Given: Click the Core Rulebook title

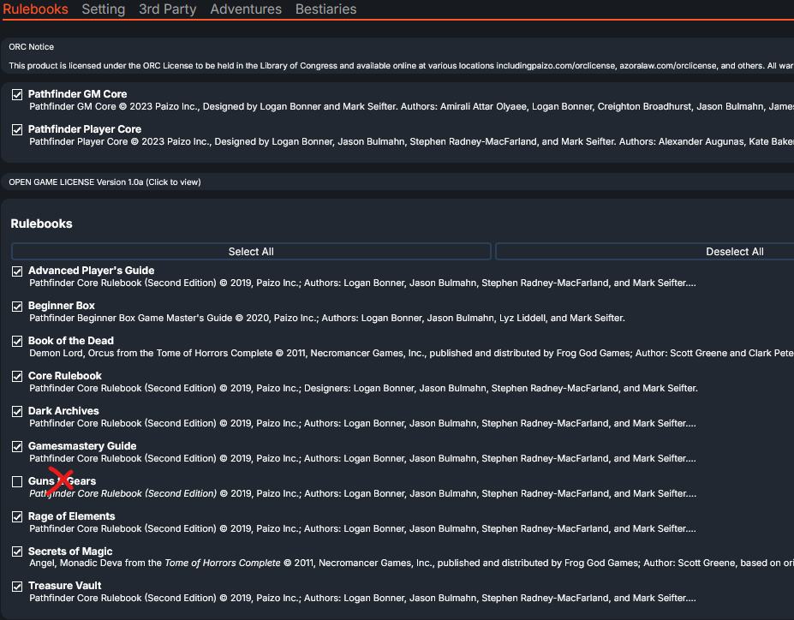Looking at the screenshot, I should [65, 376].
